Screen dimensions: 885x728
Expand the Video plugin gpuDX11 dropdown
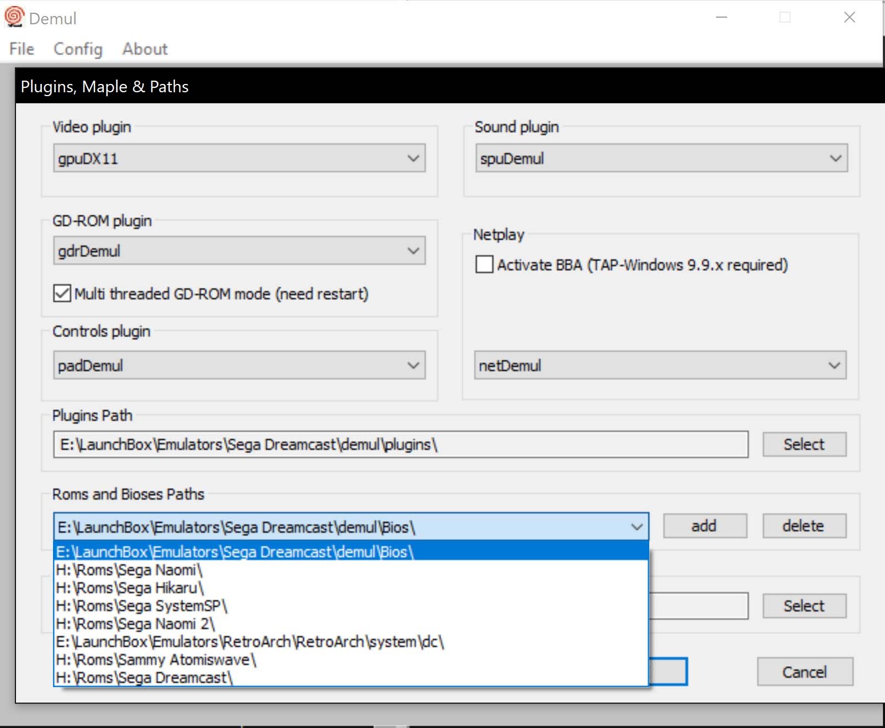click(239, 159)
